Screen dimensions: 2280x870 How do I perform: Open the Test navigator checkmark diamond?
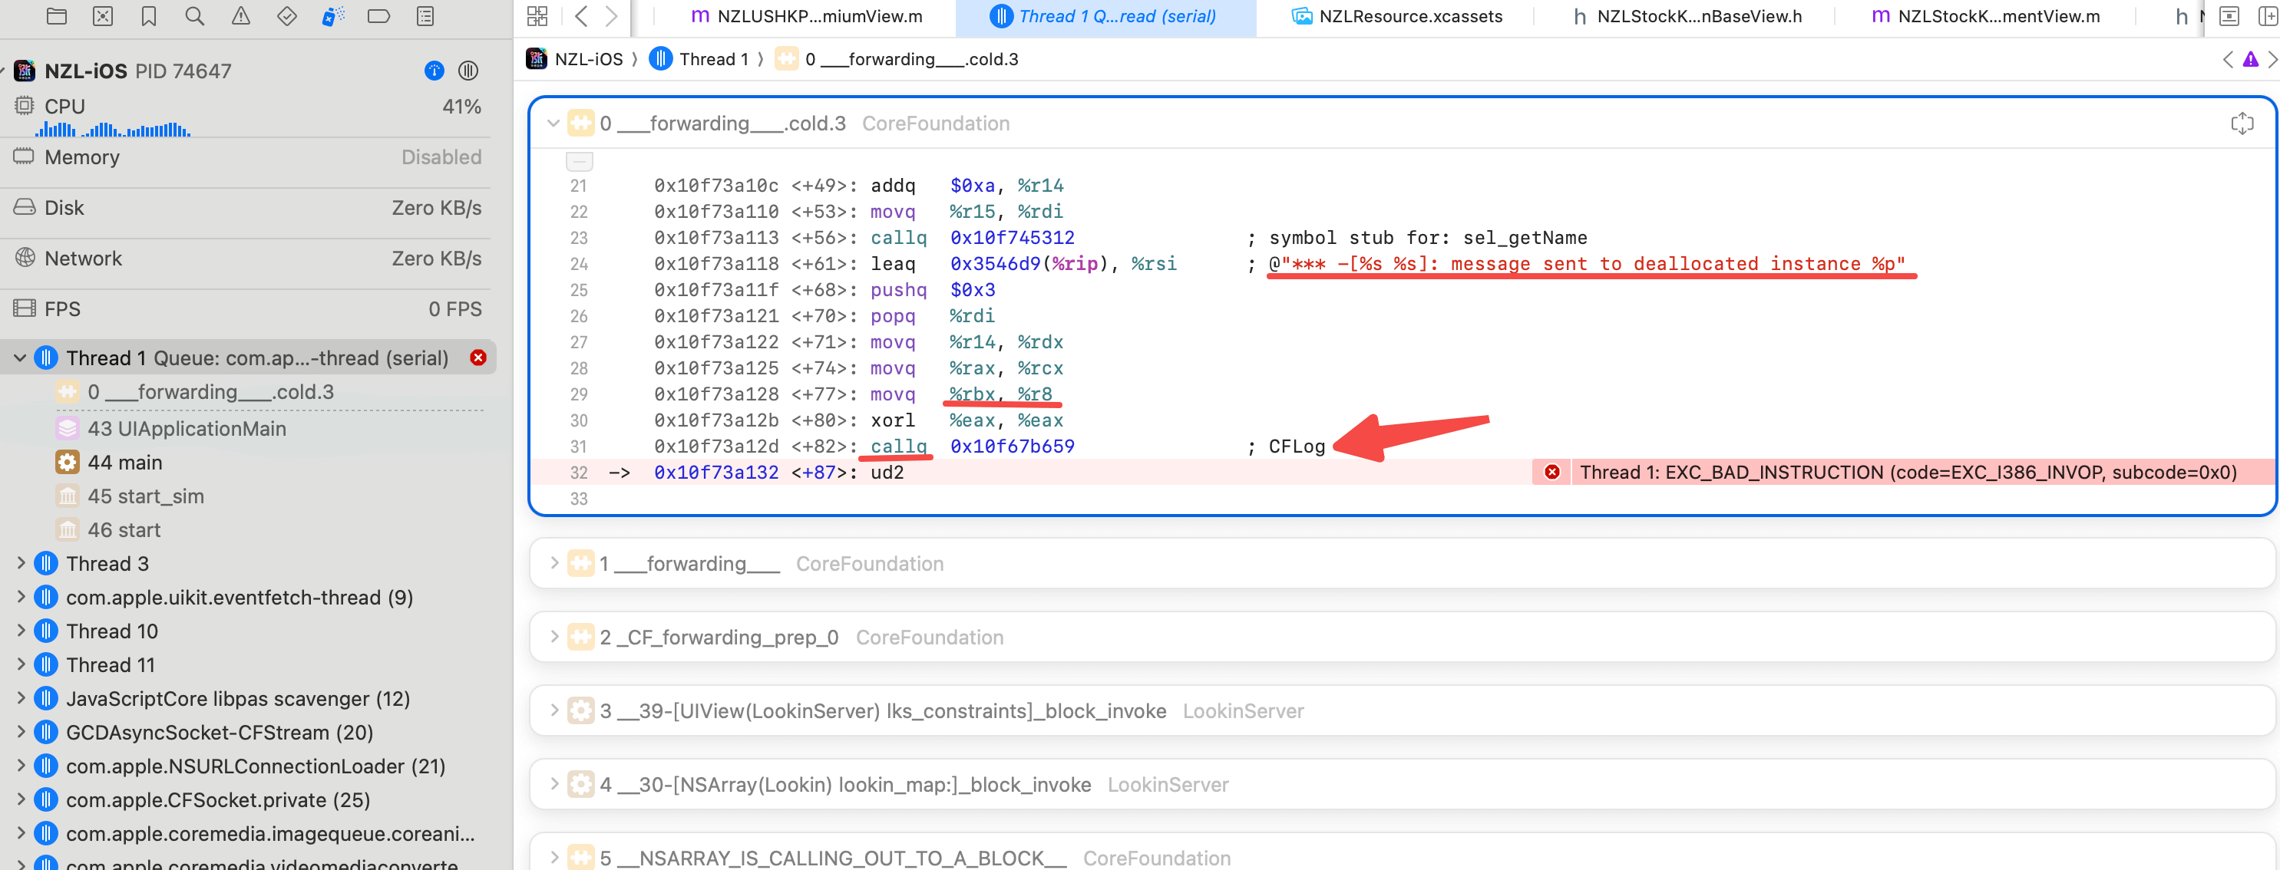click(x=286, y=16)
